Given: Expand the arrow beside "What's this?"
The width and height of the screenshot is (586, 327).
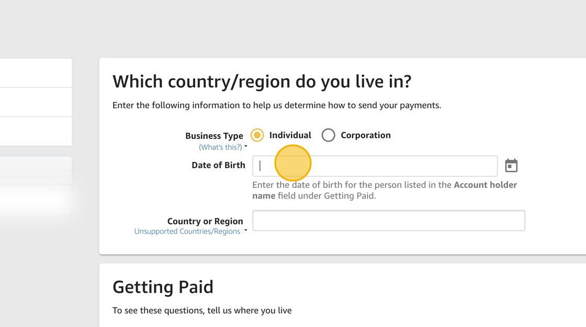Looking at the screenshot, I should [x=246, y=147].
